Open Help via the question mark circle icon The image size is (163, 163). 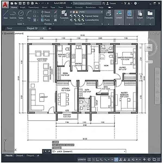tap(136, 3)
